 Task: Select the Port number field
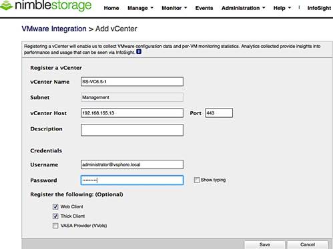[x=219, y=113]
